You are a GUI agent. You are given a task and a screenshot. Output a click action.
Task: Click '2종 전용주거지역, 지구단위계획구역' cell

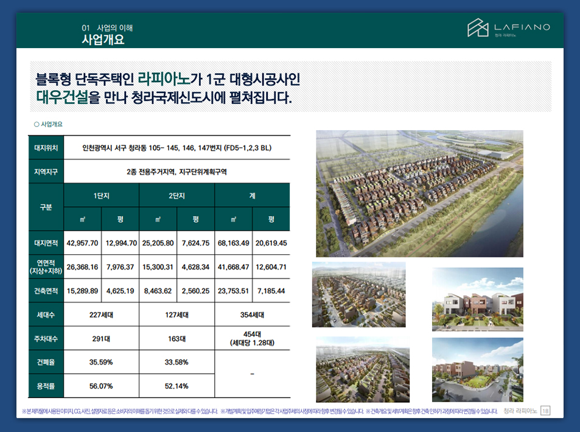tap(177, 172)
